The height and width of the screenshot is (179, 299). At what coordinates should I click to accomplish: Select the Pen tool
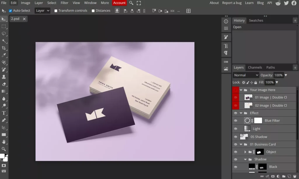click(x=4, y=120)
